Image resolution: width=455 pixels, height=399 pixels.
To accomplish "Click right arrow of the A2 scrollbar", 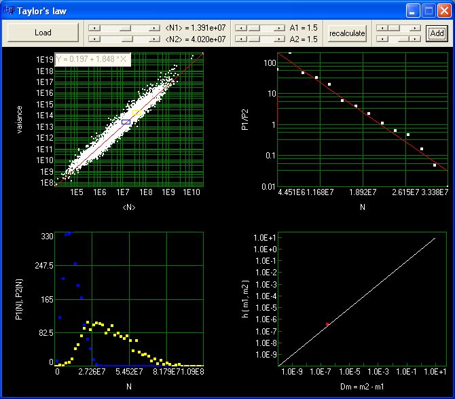I will click(279, 39).
